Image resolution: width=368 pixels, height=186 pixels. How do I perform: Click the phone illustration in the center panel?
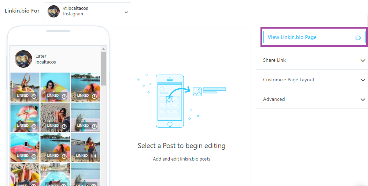coord(170,101)
